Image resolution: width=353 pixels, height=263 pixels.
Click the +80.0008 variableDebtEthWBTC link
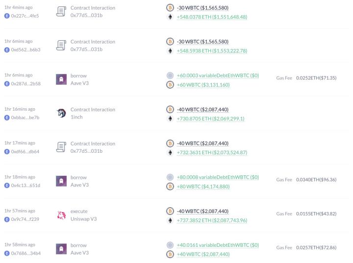pos(218,177)
